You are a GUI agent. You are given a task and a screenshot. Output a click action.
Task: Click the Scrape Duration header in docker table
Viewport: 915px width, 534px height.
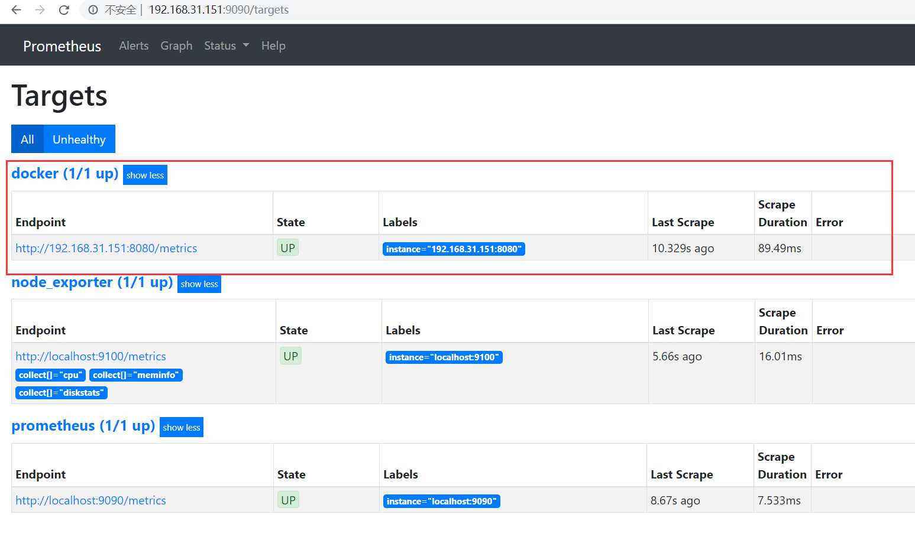point(783,213)
